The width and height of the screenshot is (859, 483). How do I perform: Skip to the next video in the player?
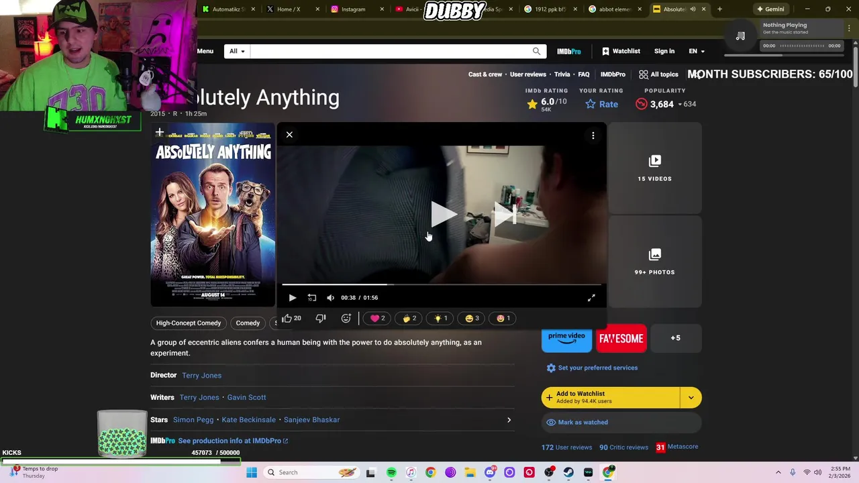505,215
